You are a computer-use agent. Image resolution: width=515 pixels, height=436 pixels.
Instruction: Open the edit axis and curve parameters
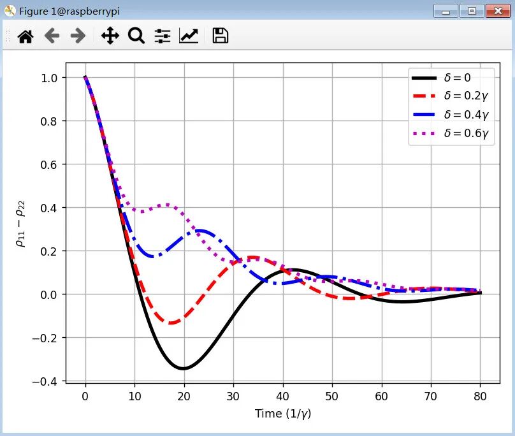189,36
